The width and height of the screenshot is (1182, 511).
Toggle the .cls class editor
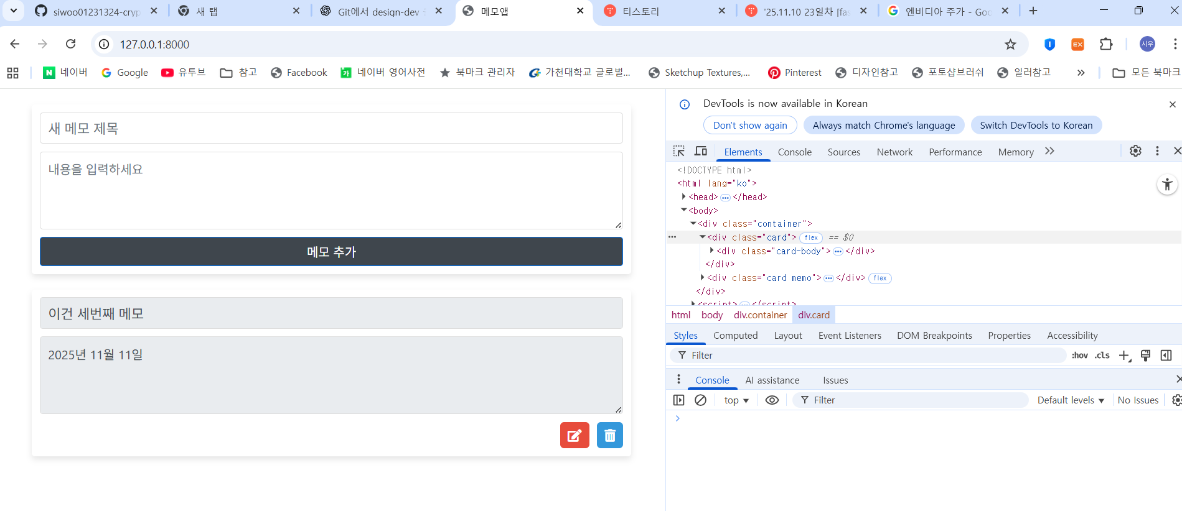tap(1102, 355)
